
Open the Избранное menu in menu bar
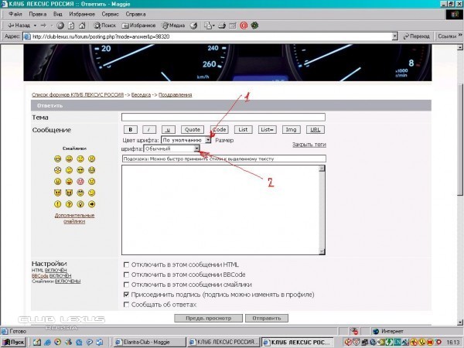(x=81, y=14)
